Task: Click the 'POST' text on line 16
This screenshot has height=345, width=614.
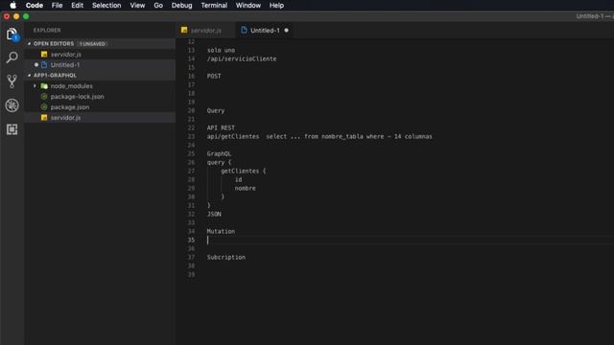Action: coord(214,76)
